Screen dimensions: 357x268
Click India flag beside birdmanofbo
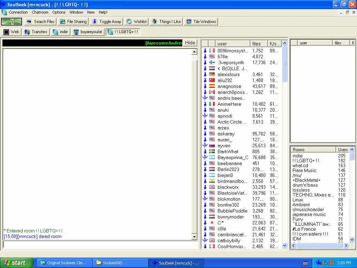click(212, 181)
